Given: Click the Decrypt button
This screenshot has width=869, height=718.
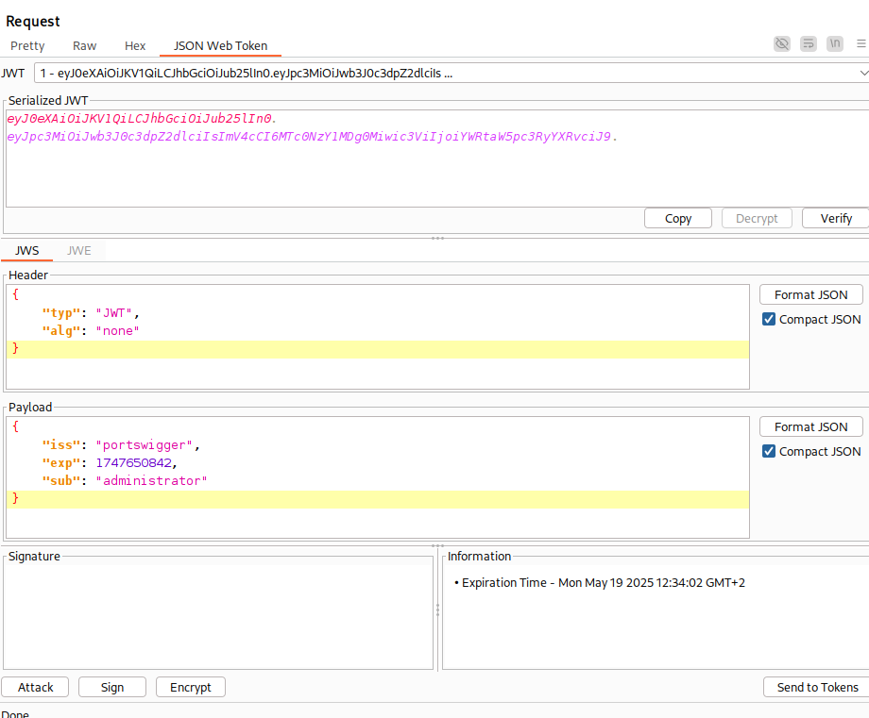Looking at the screenshot, I should [x=757, y=219].
